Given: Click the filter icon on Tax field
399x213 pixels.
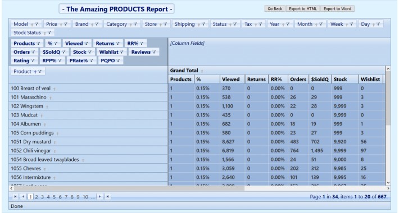Looking at the screenshot, I should [260, 24].
